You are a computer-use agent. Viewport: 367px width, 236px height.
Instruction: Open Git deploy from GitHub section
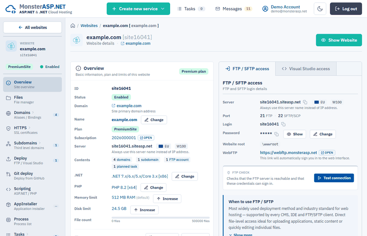tap(33, 176)
